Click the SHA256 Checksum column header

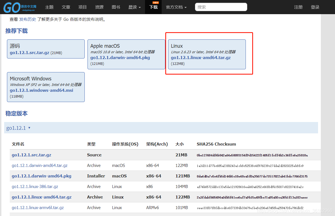click(216, 144)
